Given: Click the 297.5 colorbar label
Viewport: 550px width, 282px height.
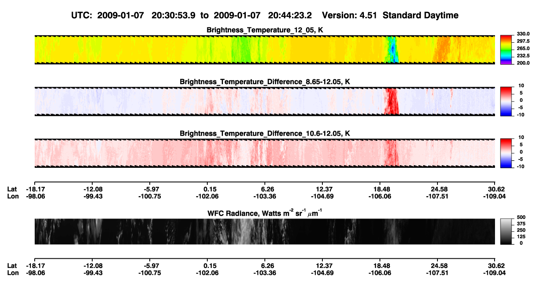Looking at the screenshot, I should [x=523, y=41].
